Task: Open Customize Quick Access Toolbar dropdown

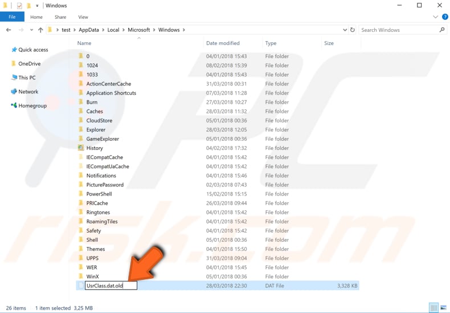Action: pos(37,6)
